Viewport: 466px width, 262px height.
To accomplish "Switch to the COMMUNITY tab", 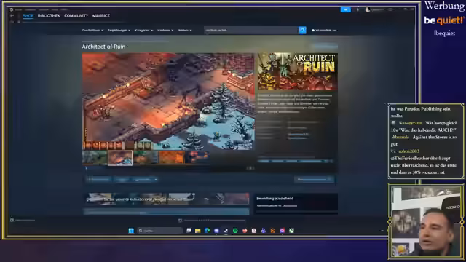I will click(x=76, y=16).
